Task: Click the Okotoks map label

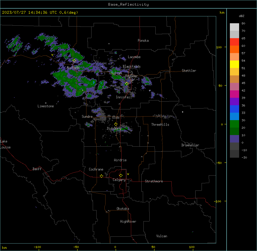Action: tap(123, 209)
